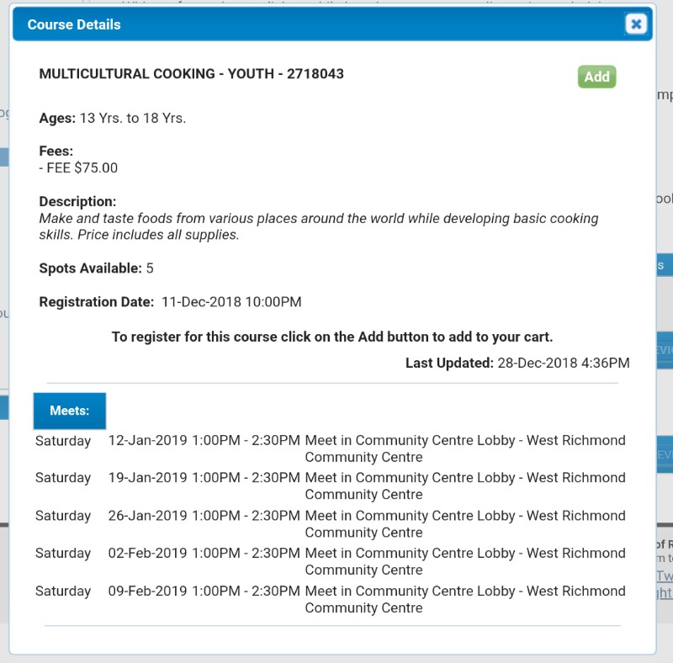Click the location text for the 09-Feb-2019 meeting
This screenshot has height=663, width=673.
tap(464, 599)
